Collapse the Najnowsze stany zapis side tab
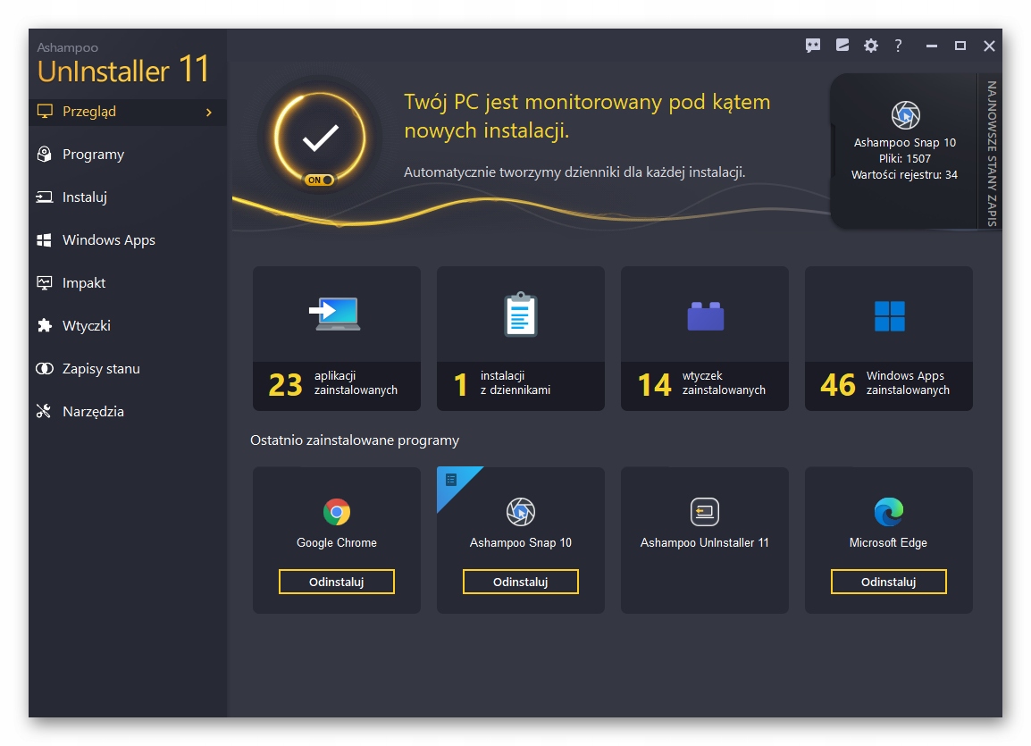The width and height of the screenshot is (1031, 746). (990, 153)
